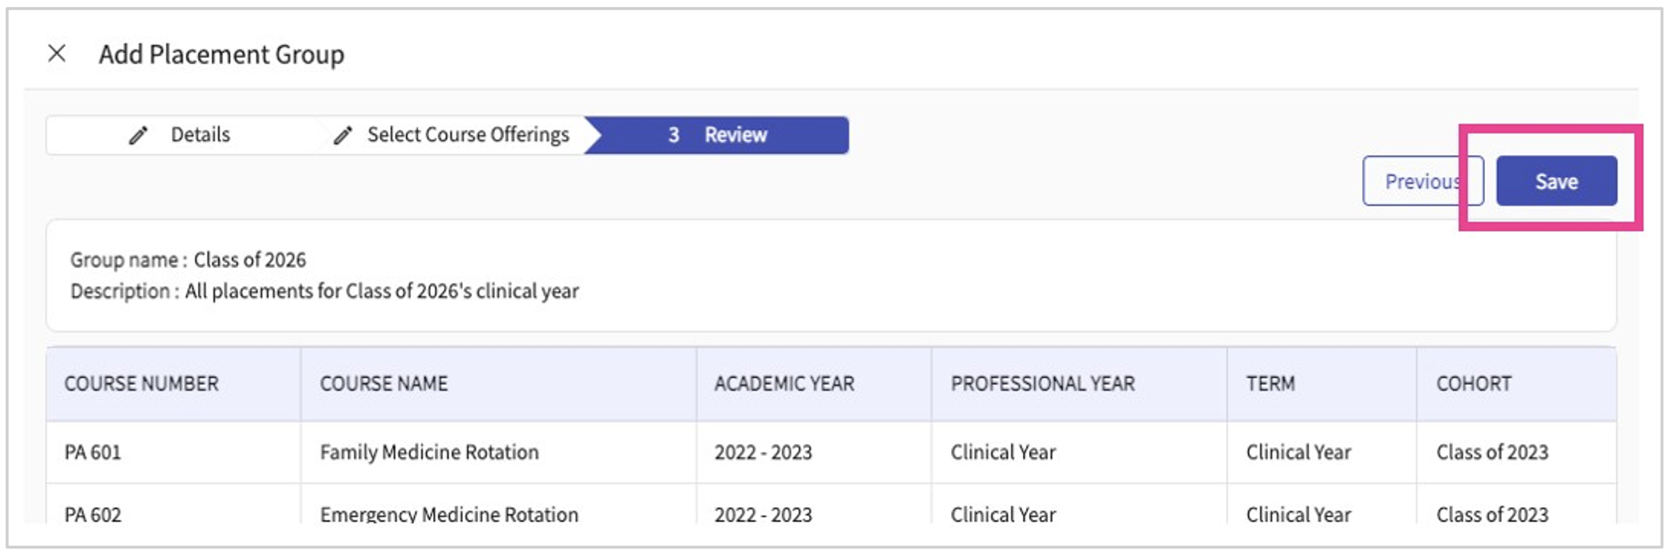Save the placement group
The height and width of the screenshot is (555, 1672).
pyautogui.click(x=1556, y=181)
